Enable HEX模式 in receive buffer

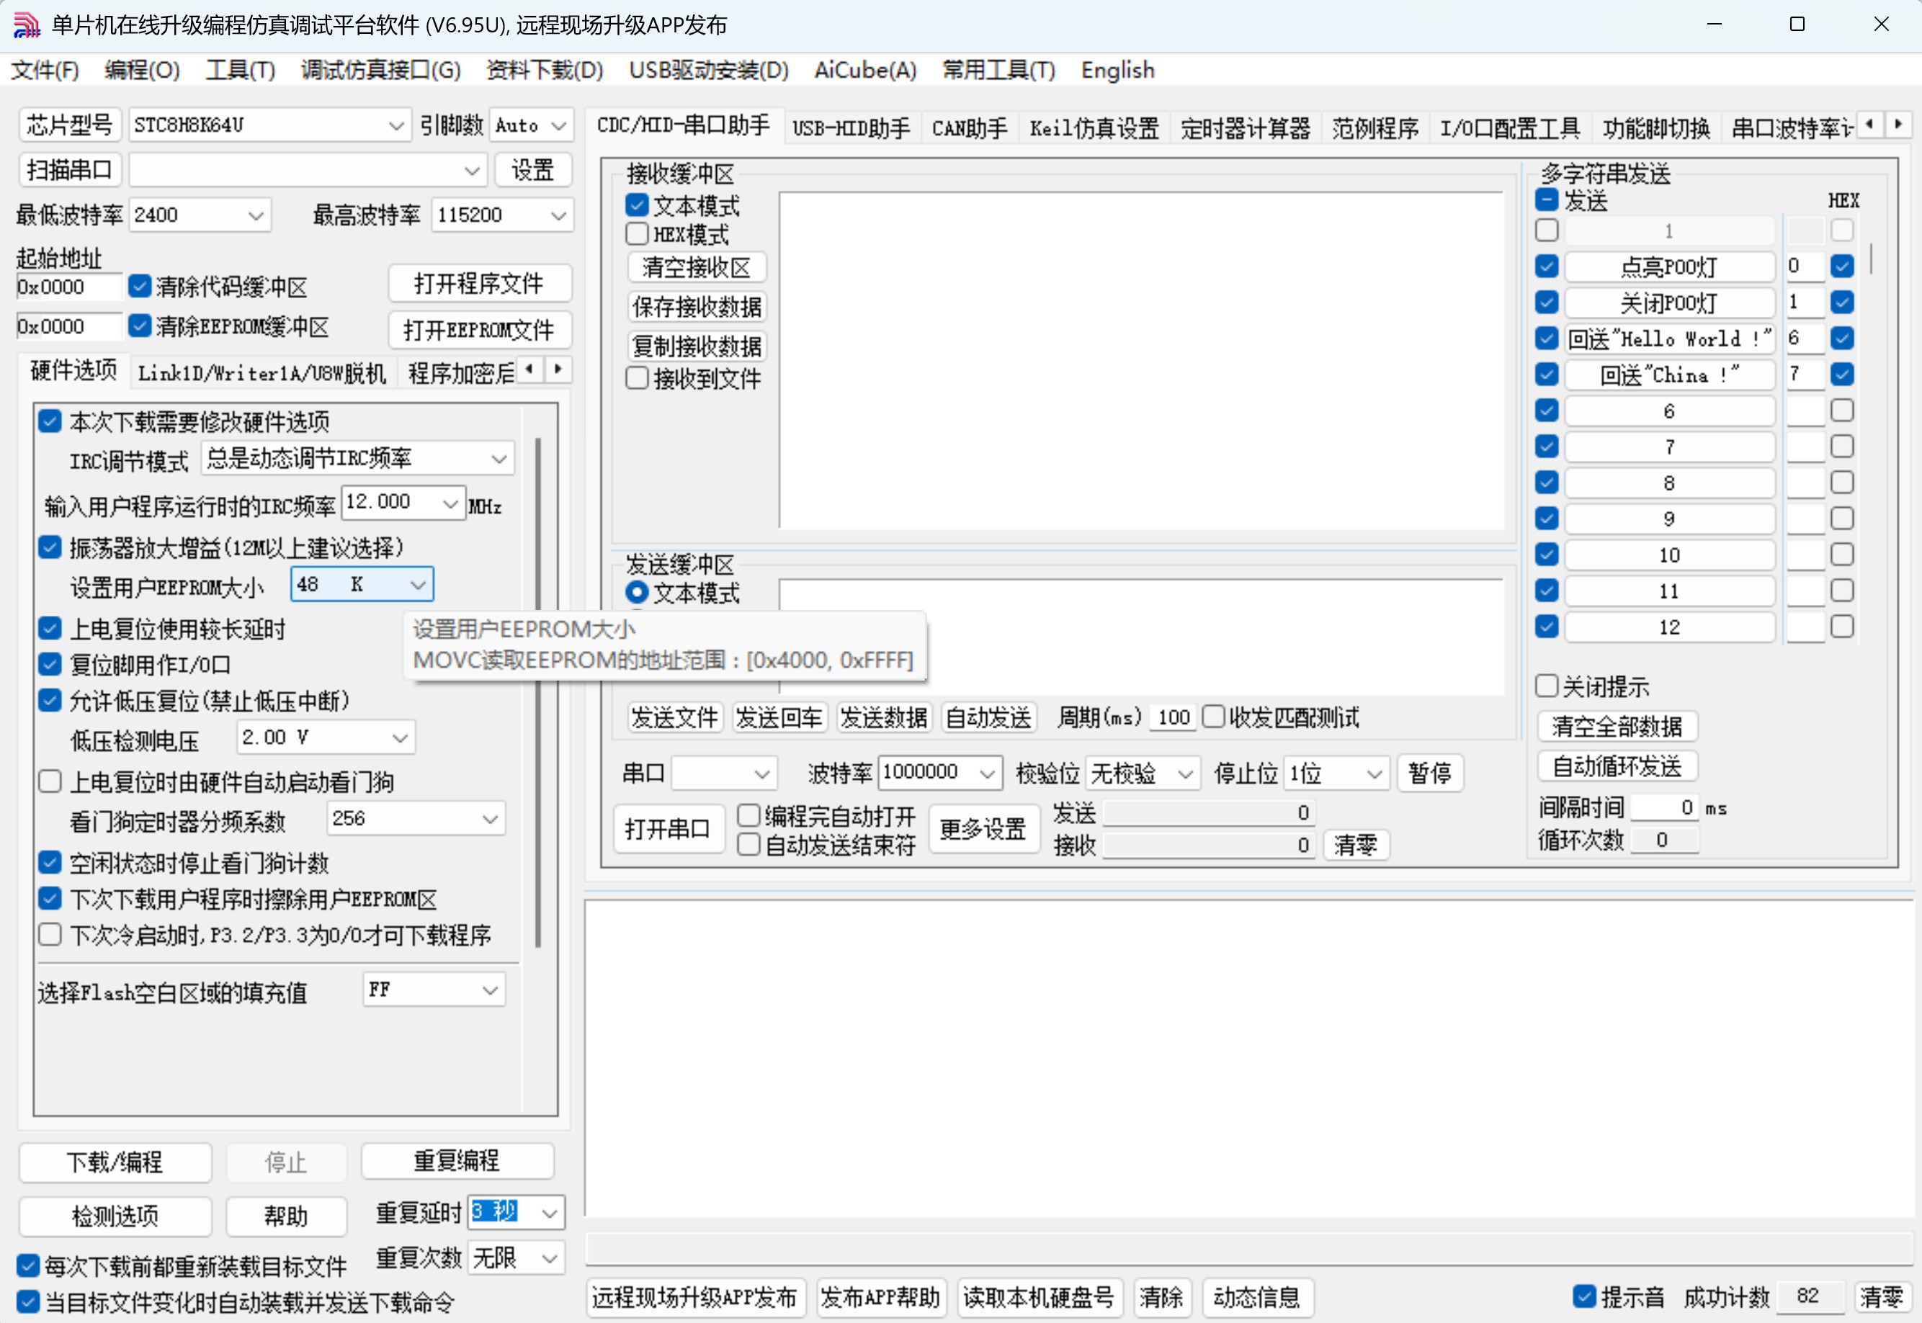pos(636,234)
